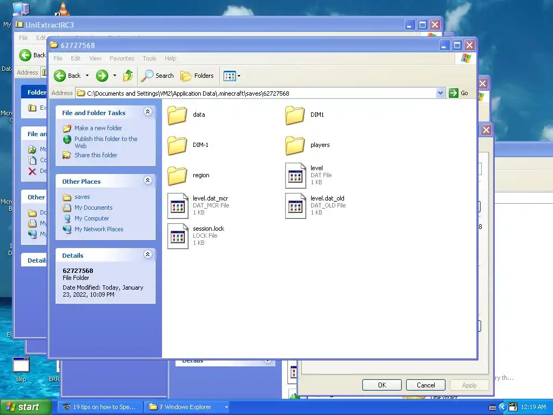This screenshot has width=553, height=415.
Task: Click the HFS tray icon
Action: (x=513, y=407)
